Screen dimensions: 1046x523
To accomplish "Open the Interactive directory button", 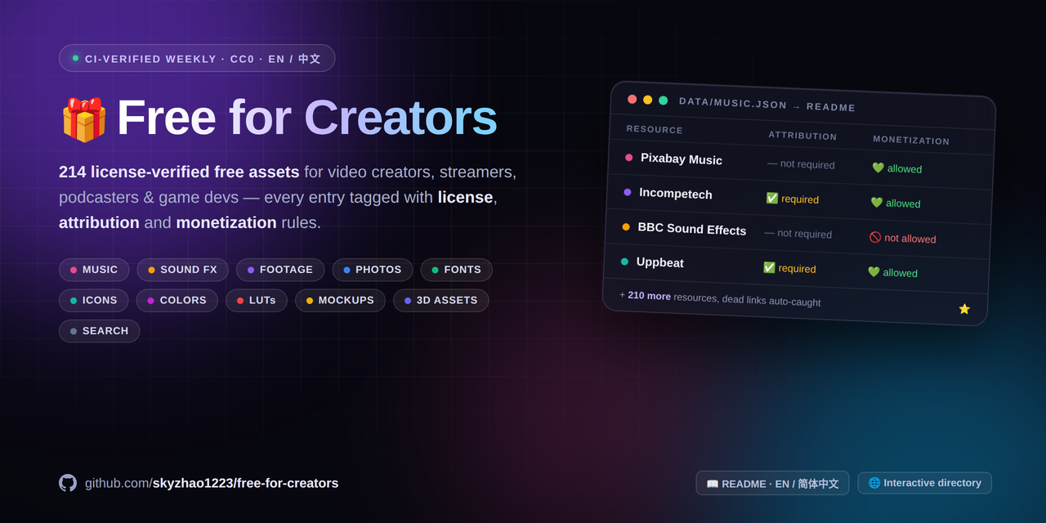I will 924,483.
